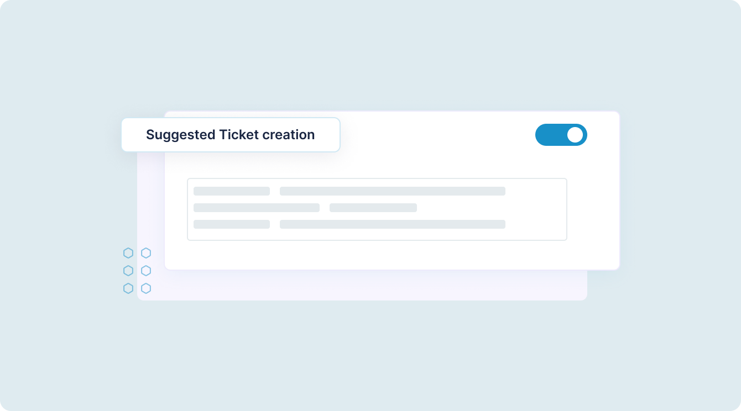Viewport: 741px width, 411px height.
Task: Click the wide left bar in second placeholder row
Action: [257, 208]
